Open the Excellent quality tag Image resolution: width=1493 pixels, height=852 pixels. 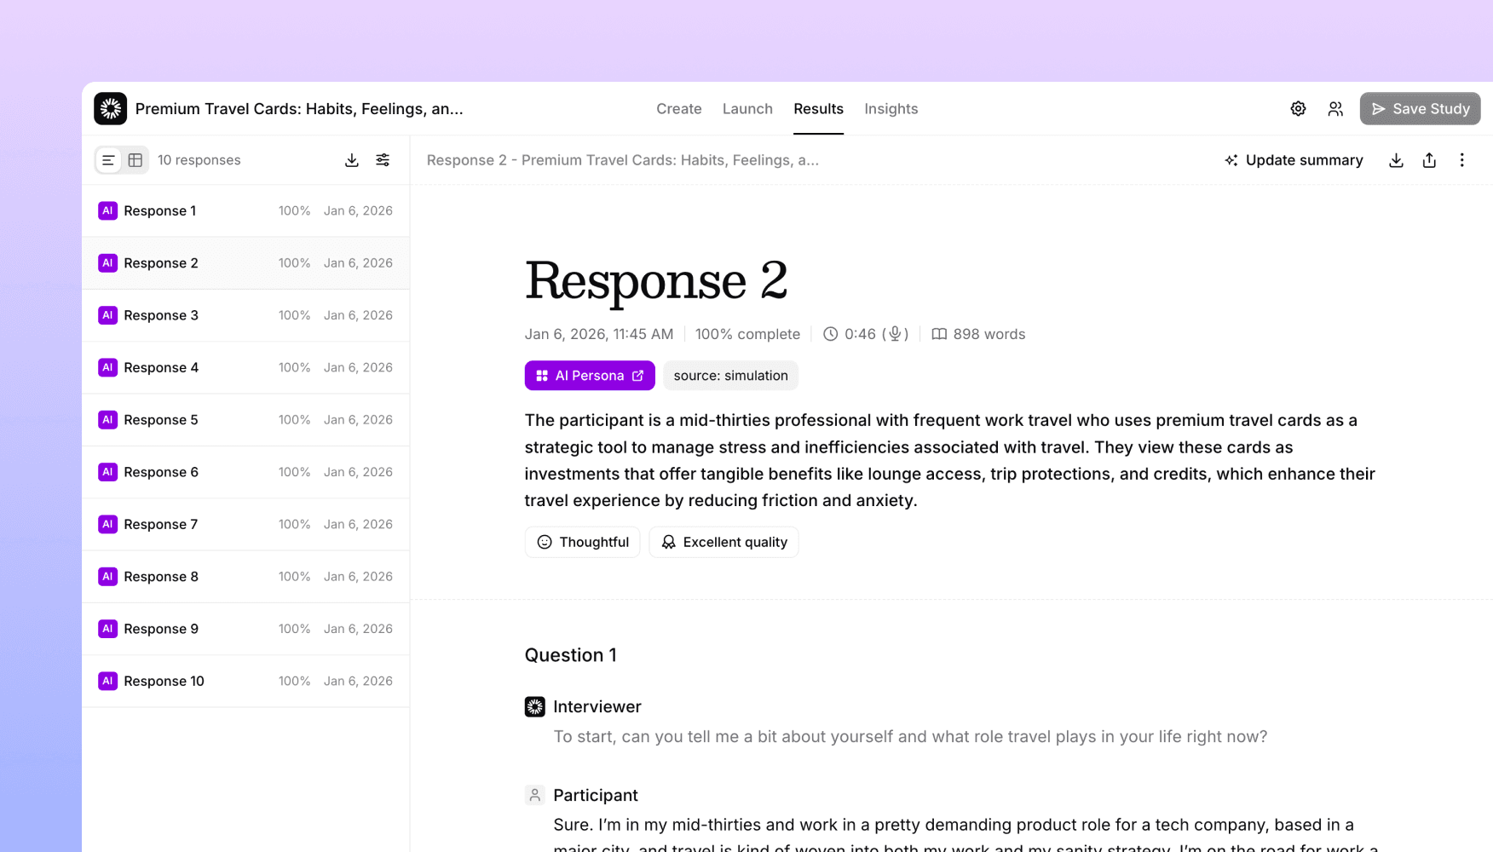click(723, 542)
